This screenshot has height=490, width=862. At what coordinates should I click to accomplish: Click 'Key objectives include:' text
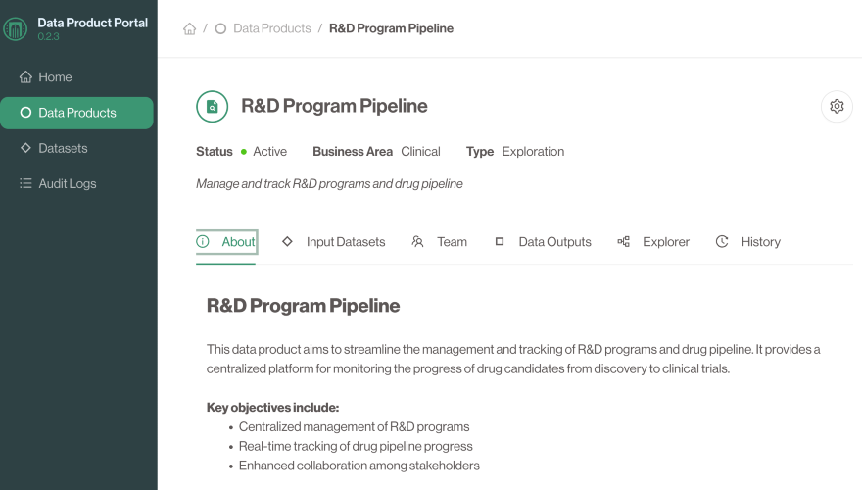[x=272, y=408]
